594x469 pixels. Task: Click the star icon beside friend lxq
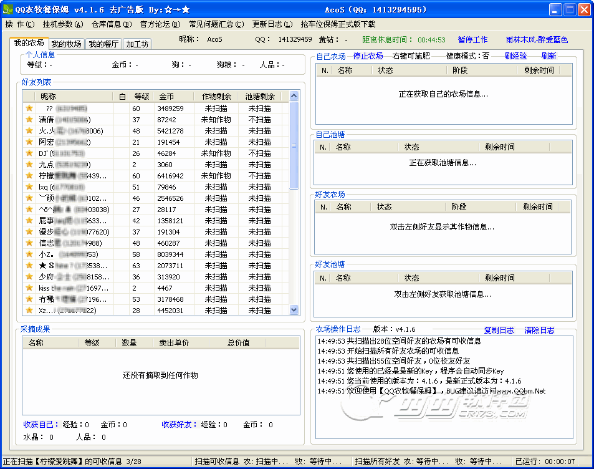[x=29, y=187]
